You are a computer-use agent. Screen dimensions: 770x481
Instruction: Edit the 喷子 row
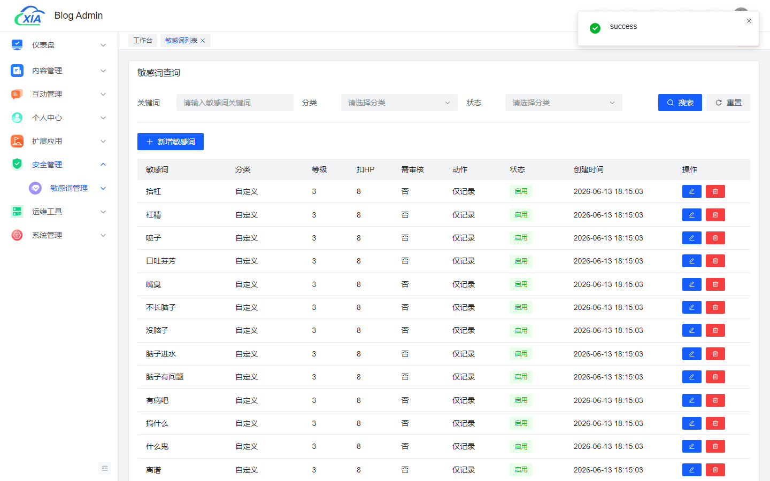pos(691,238)
